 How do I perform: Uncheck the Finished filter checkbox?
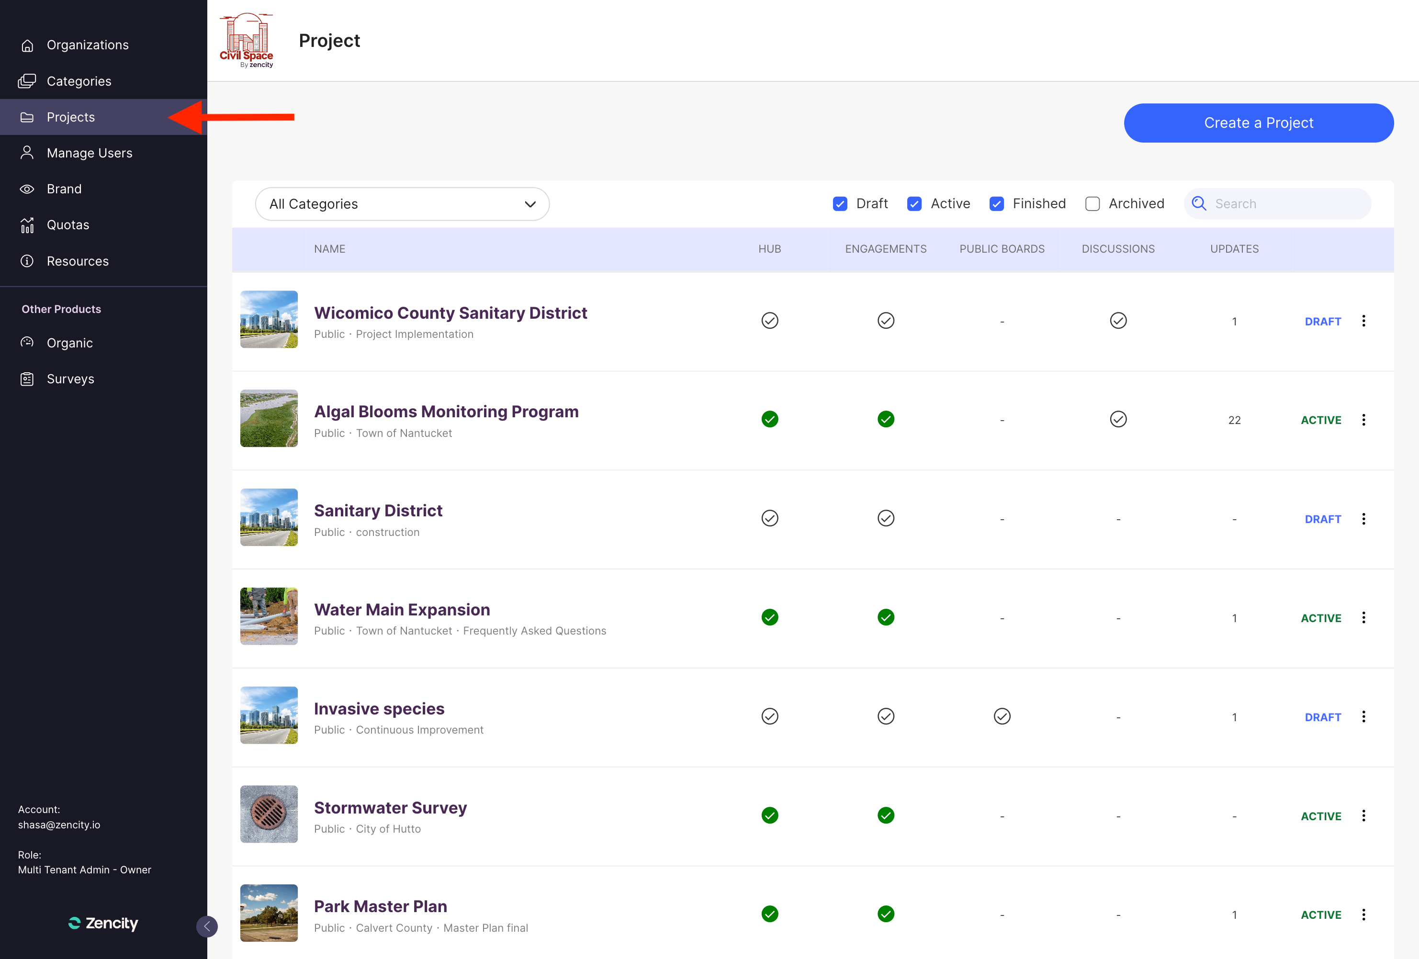click(x=996, y=204)
